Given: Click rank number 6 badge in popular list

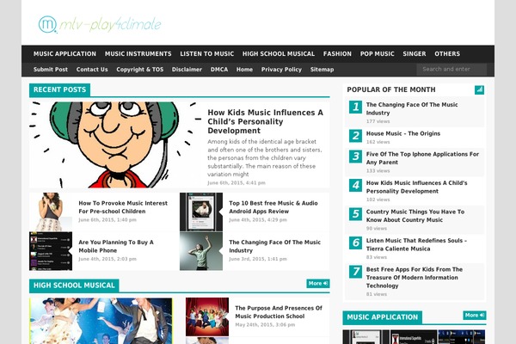Looking at the screenshot, I should pyautogui.click(x=355, y=243).
